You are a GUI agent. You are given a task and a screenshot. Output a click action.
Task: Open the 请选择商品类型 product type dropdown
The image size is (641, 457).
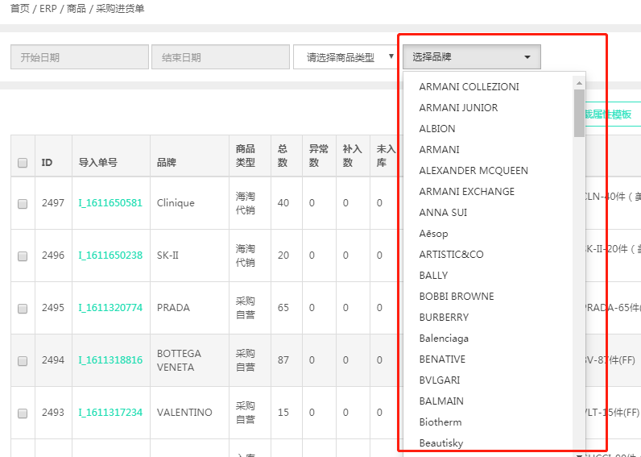(x=345, y=57)
